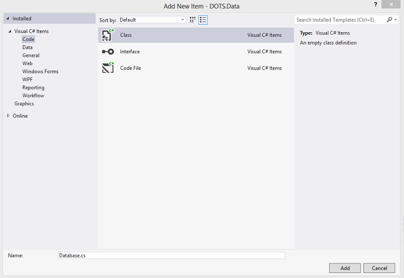This screenshot has width=404, height=278.
Task: Focus the Name field containing Database.cs
Action: 171,256
